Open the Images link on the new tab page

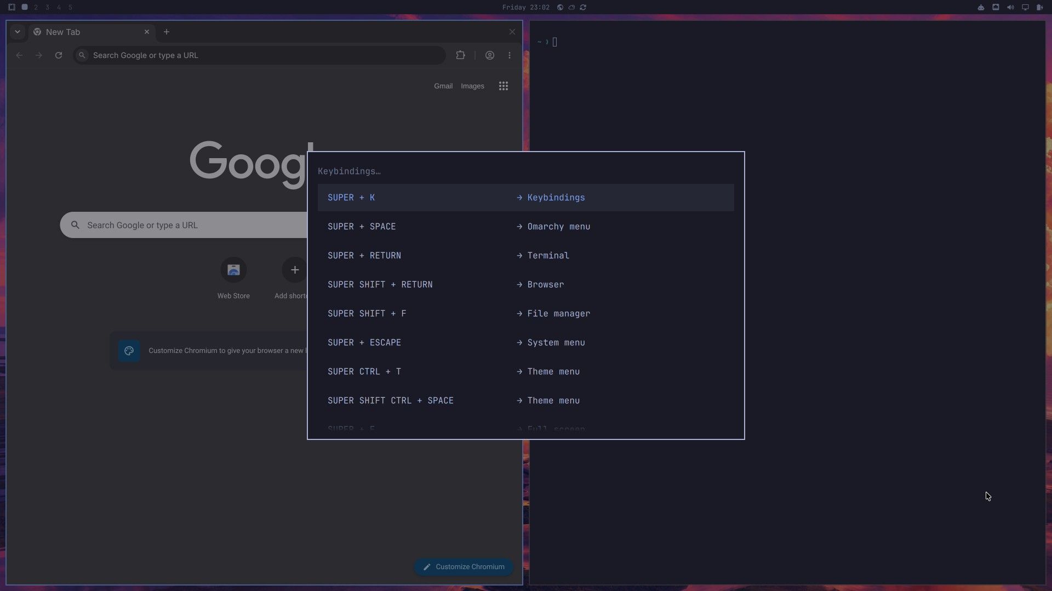click(x=472, y=86)
